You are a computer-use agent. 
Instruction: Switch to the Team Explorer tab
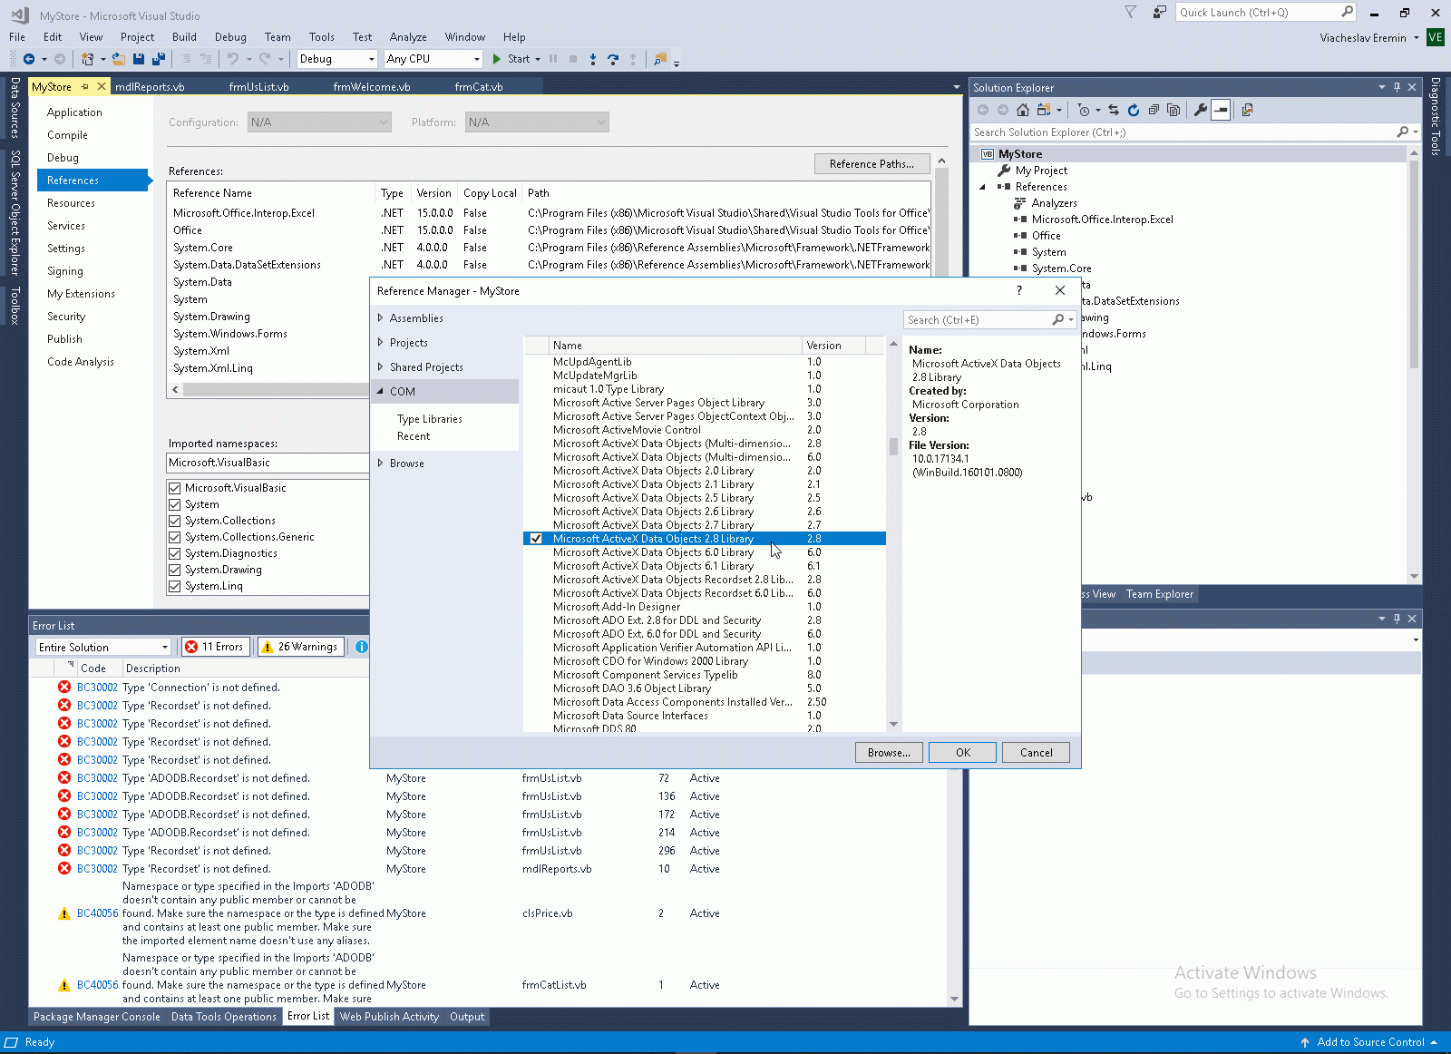click(x=1160, y=594)
